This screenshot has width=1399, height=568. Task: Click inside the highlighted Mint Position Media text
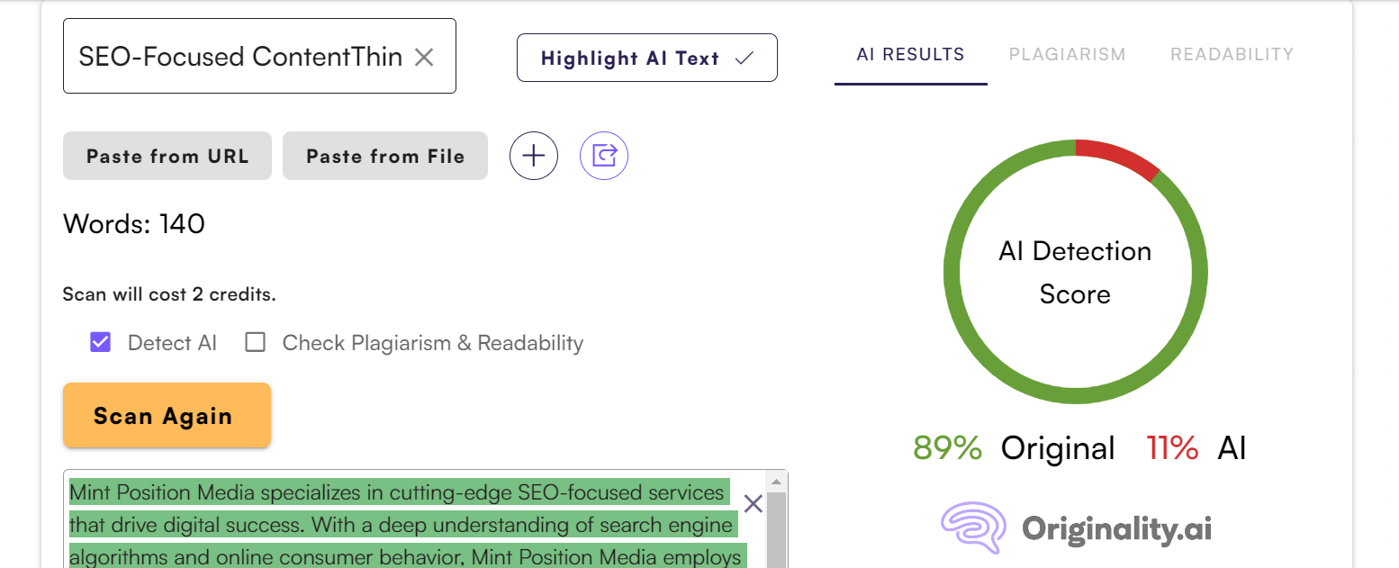tap(396, 525)
